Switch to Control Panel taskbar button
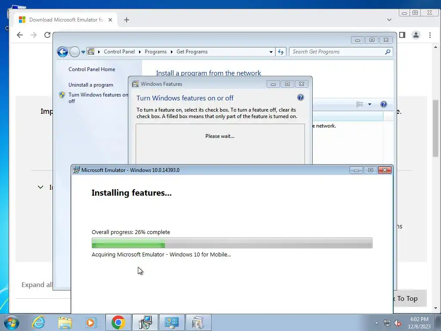This screenshot has height=331, width=441. (172, 322)
